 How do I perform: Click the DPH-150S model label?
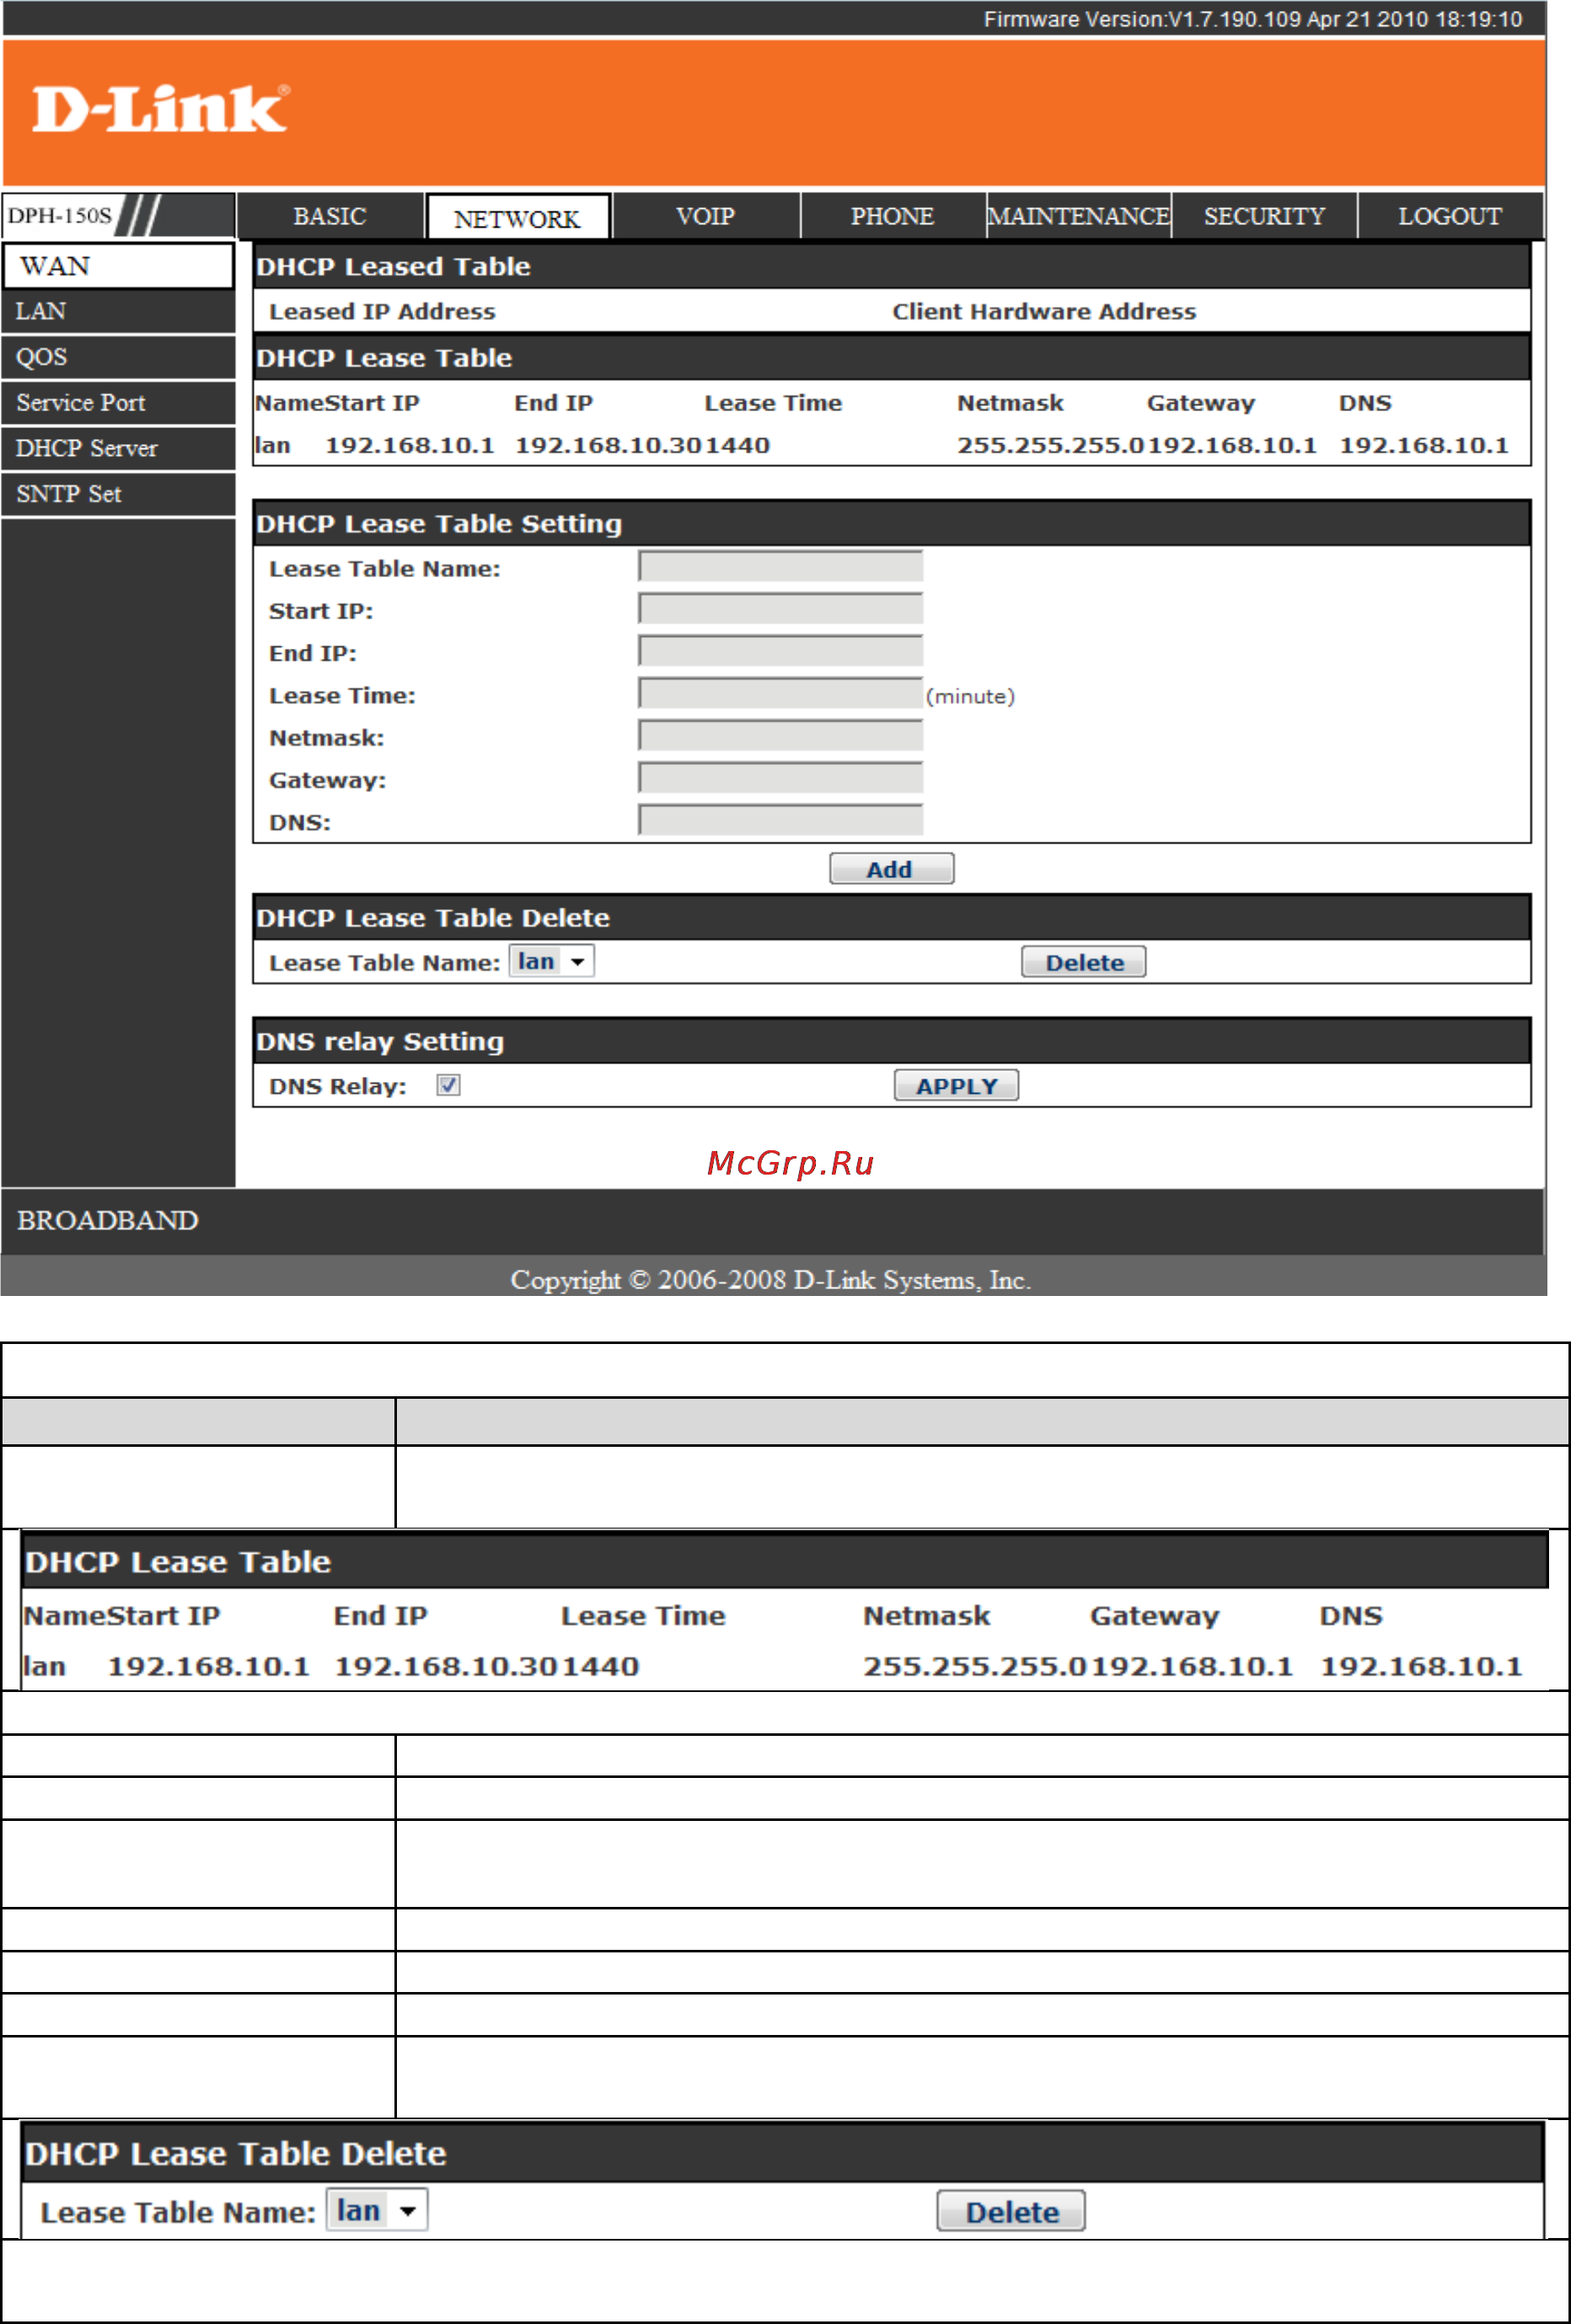pyautogui.click(x=60, y=215)
